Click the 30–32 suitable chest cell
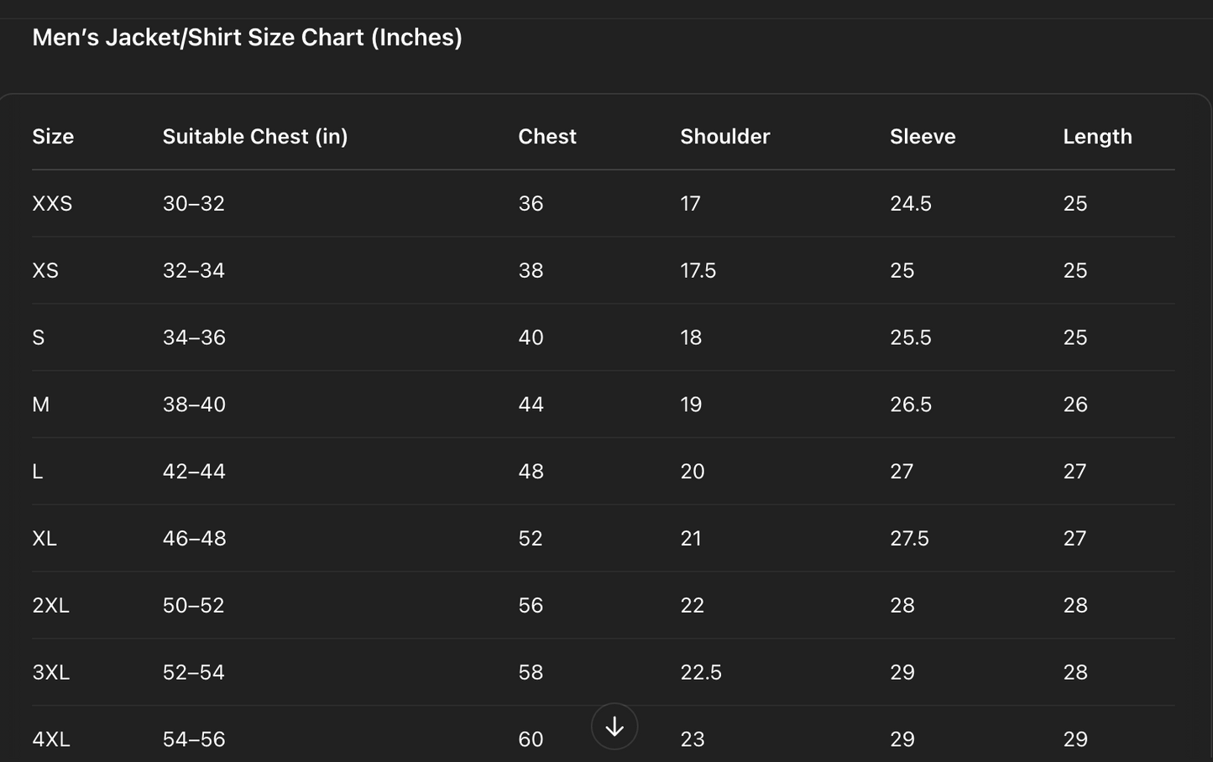The height and width of the screenshot is (762, 1213). pos(193,204)
